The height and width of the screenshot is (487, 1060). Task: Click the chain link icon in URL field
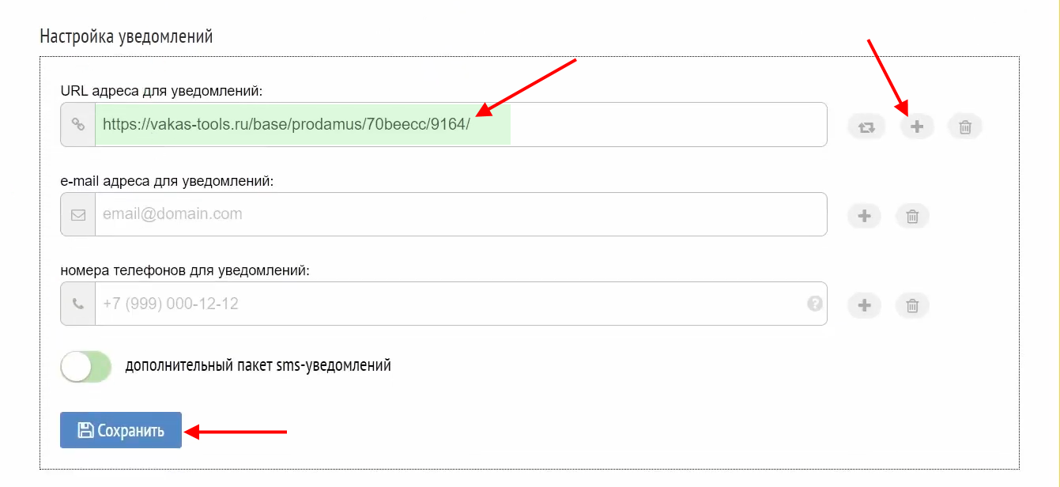coord(77,125)
